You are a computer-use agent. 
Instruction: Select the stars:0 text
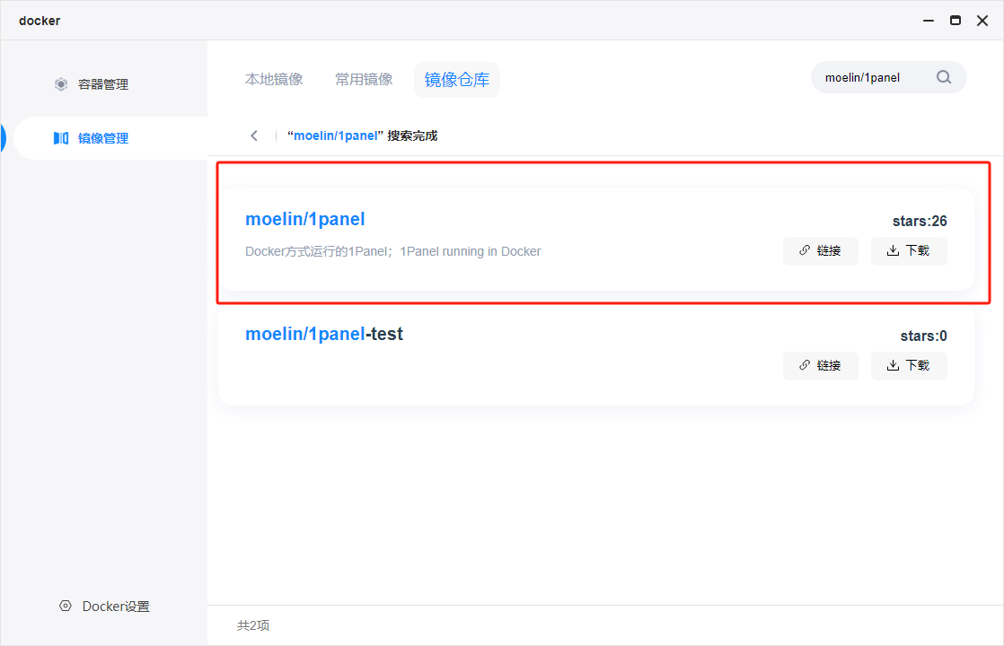click(923, 336)
